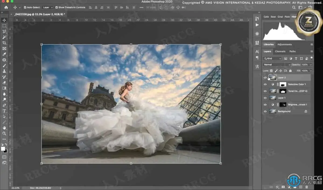Switch to the Channels tab

[280, 51]
